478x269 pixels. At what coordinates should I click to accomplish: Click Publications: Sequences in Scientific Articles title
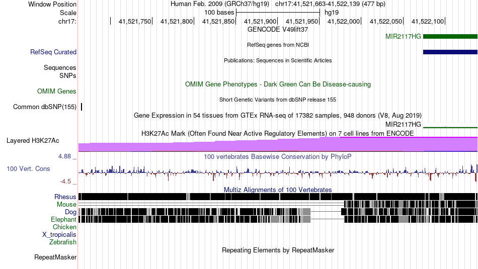[x=278, y=60]
